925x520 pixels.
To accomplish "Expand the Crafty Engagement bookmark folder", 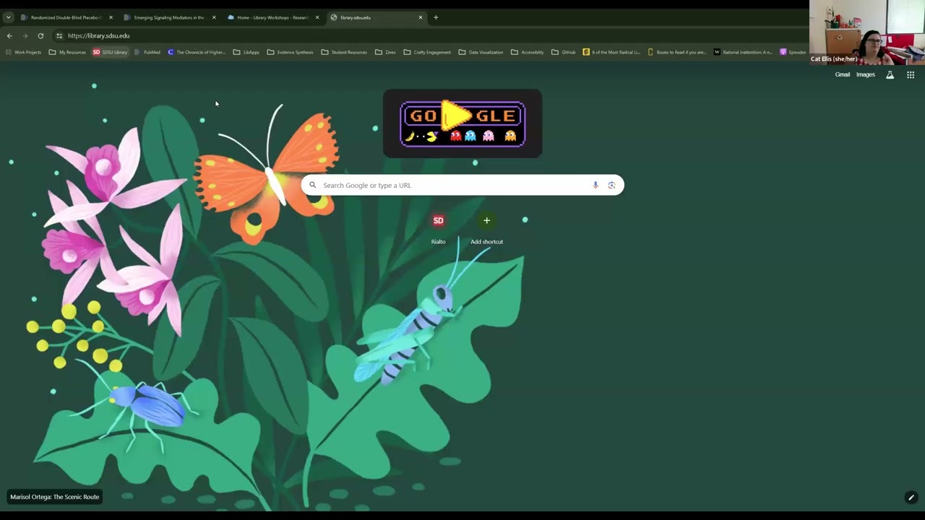I will coord(427,52).
